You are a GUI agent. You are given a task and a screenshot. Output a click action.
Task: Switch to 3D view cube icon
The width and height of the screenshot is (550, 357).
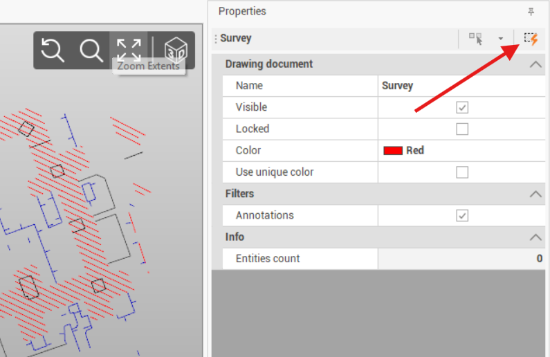176,50
